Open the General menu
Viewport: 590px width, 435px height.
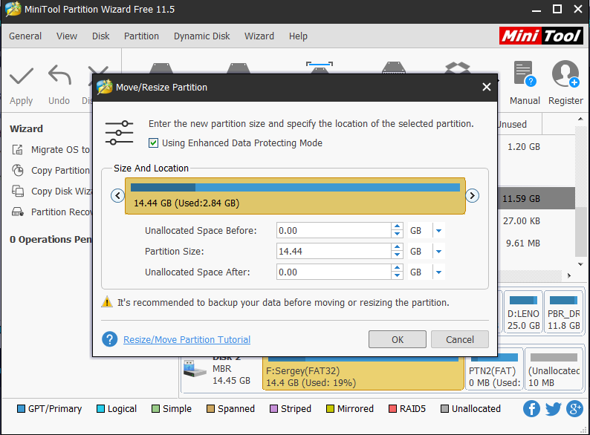pos(25,36)
